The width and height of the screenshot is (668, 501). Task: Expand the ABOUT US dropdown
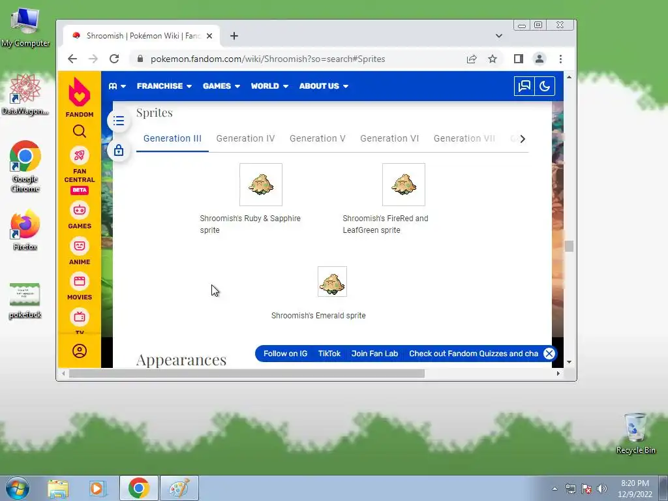tap(324, 86)
